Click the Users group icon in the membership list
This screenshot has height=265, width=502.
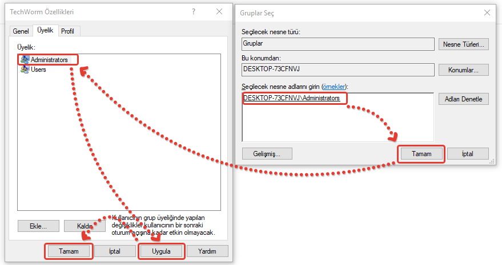[x=25, y=70]
